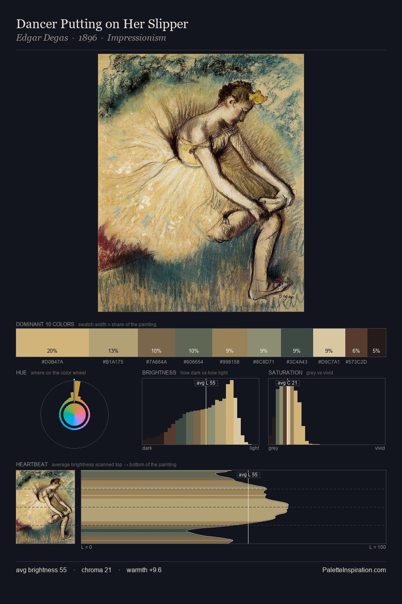The height and width of the screenshot is (604, 402).
Task: Click 'warmth +9.6' in the footer
Action: [144, 570]
